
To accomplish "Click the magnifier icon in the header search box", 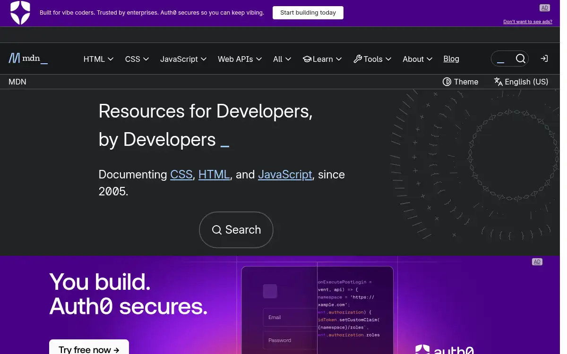I will (x=520, y=59).
